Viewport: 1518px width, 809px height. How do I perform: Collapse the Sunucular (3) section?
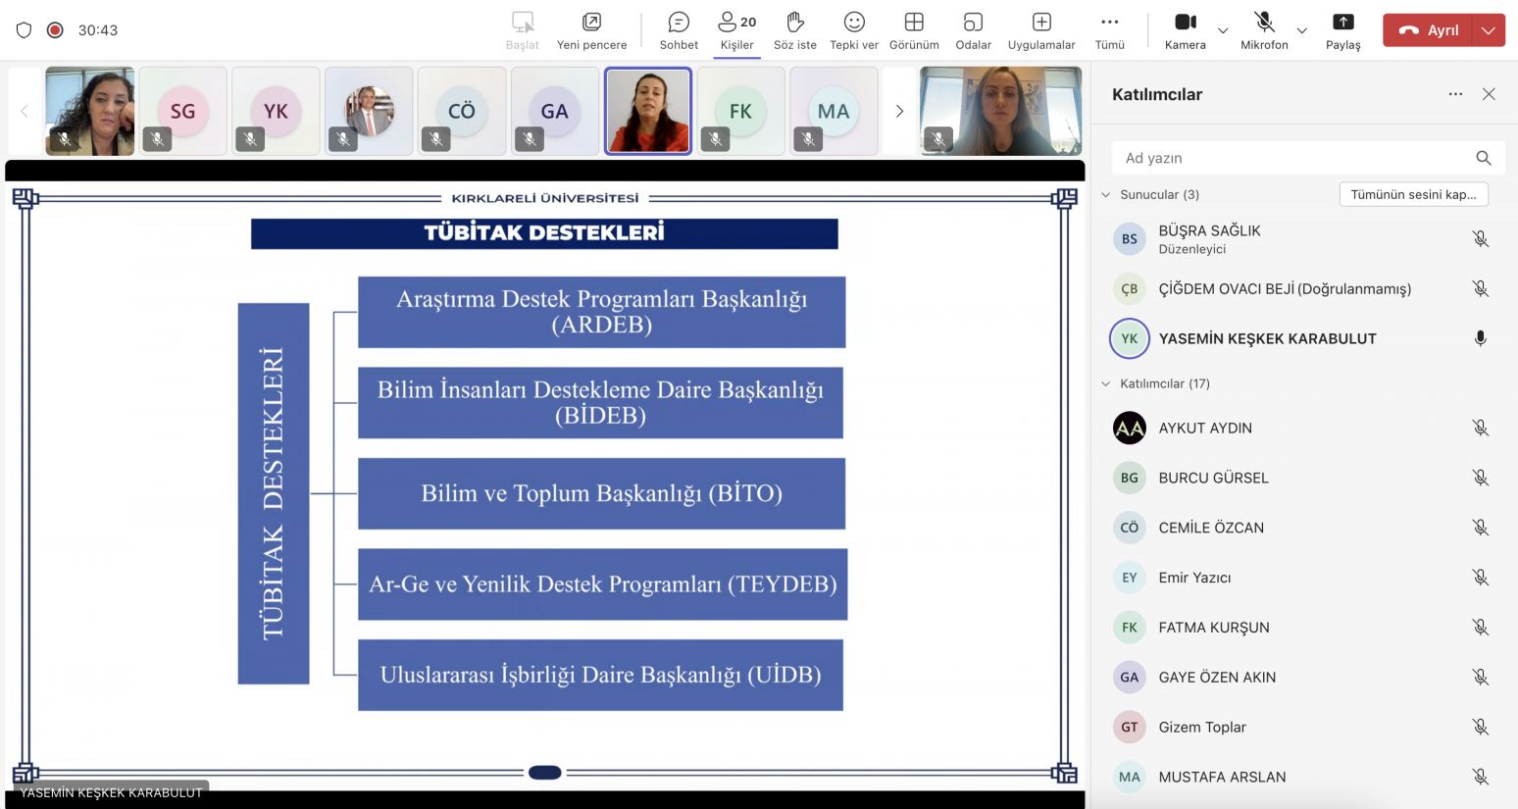coord(1106,195)
